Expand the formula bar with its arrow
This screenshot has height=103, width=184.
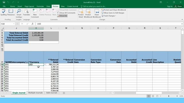click(182, 24)
